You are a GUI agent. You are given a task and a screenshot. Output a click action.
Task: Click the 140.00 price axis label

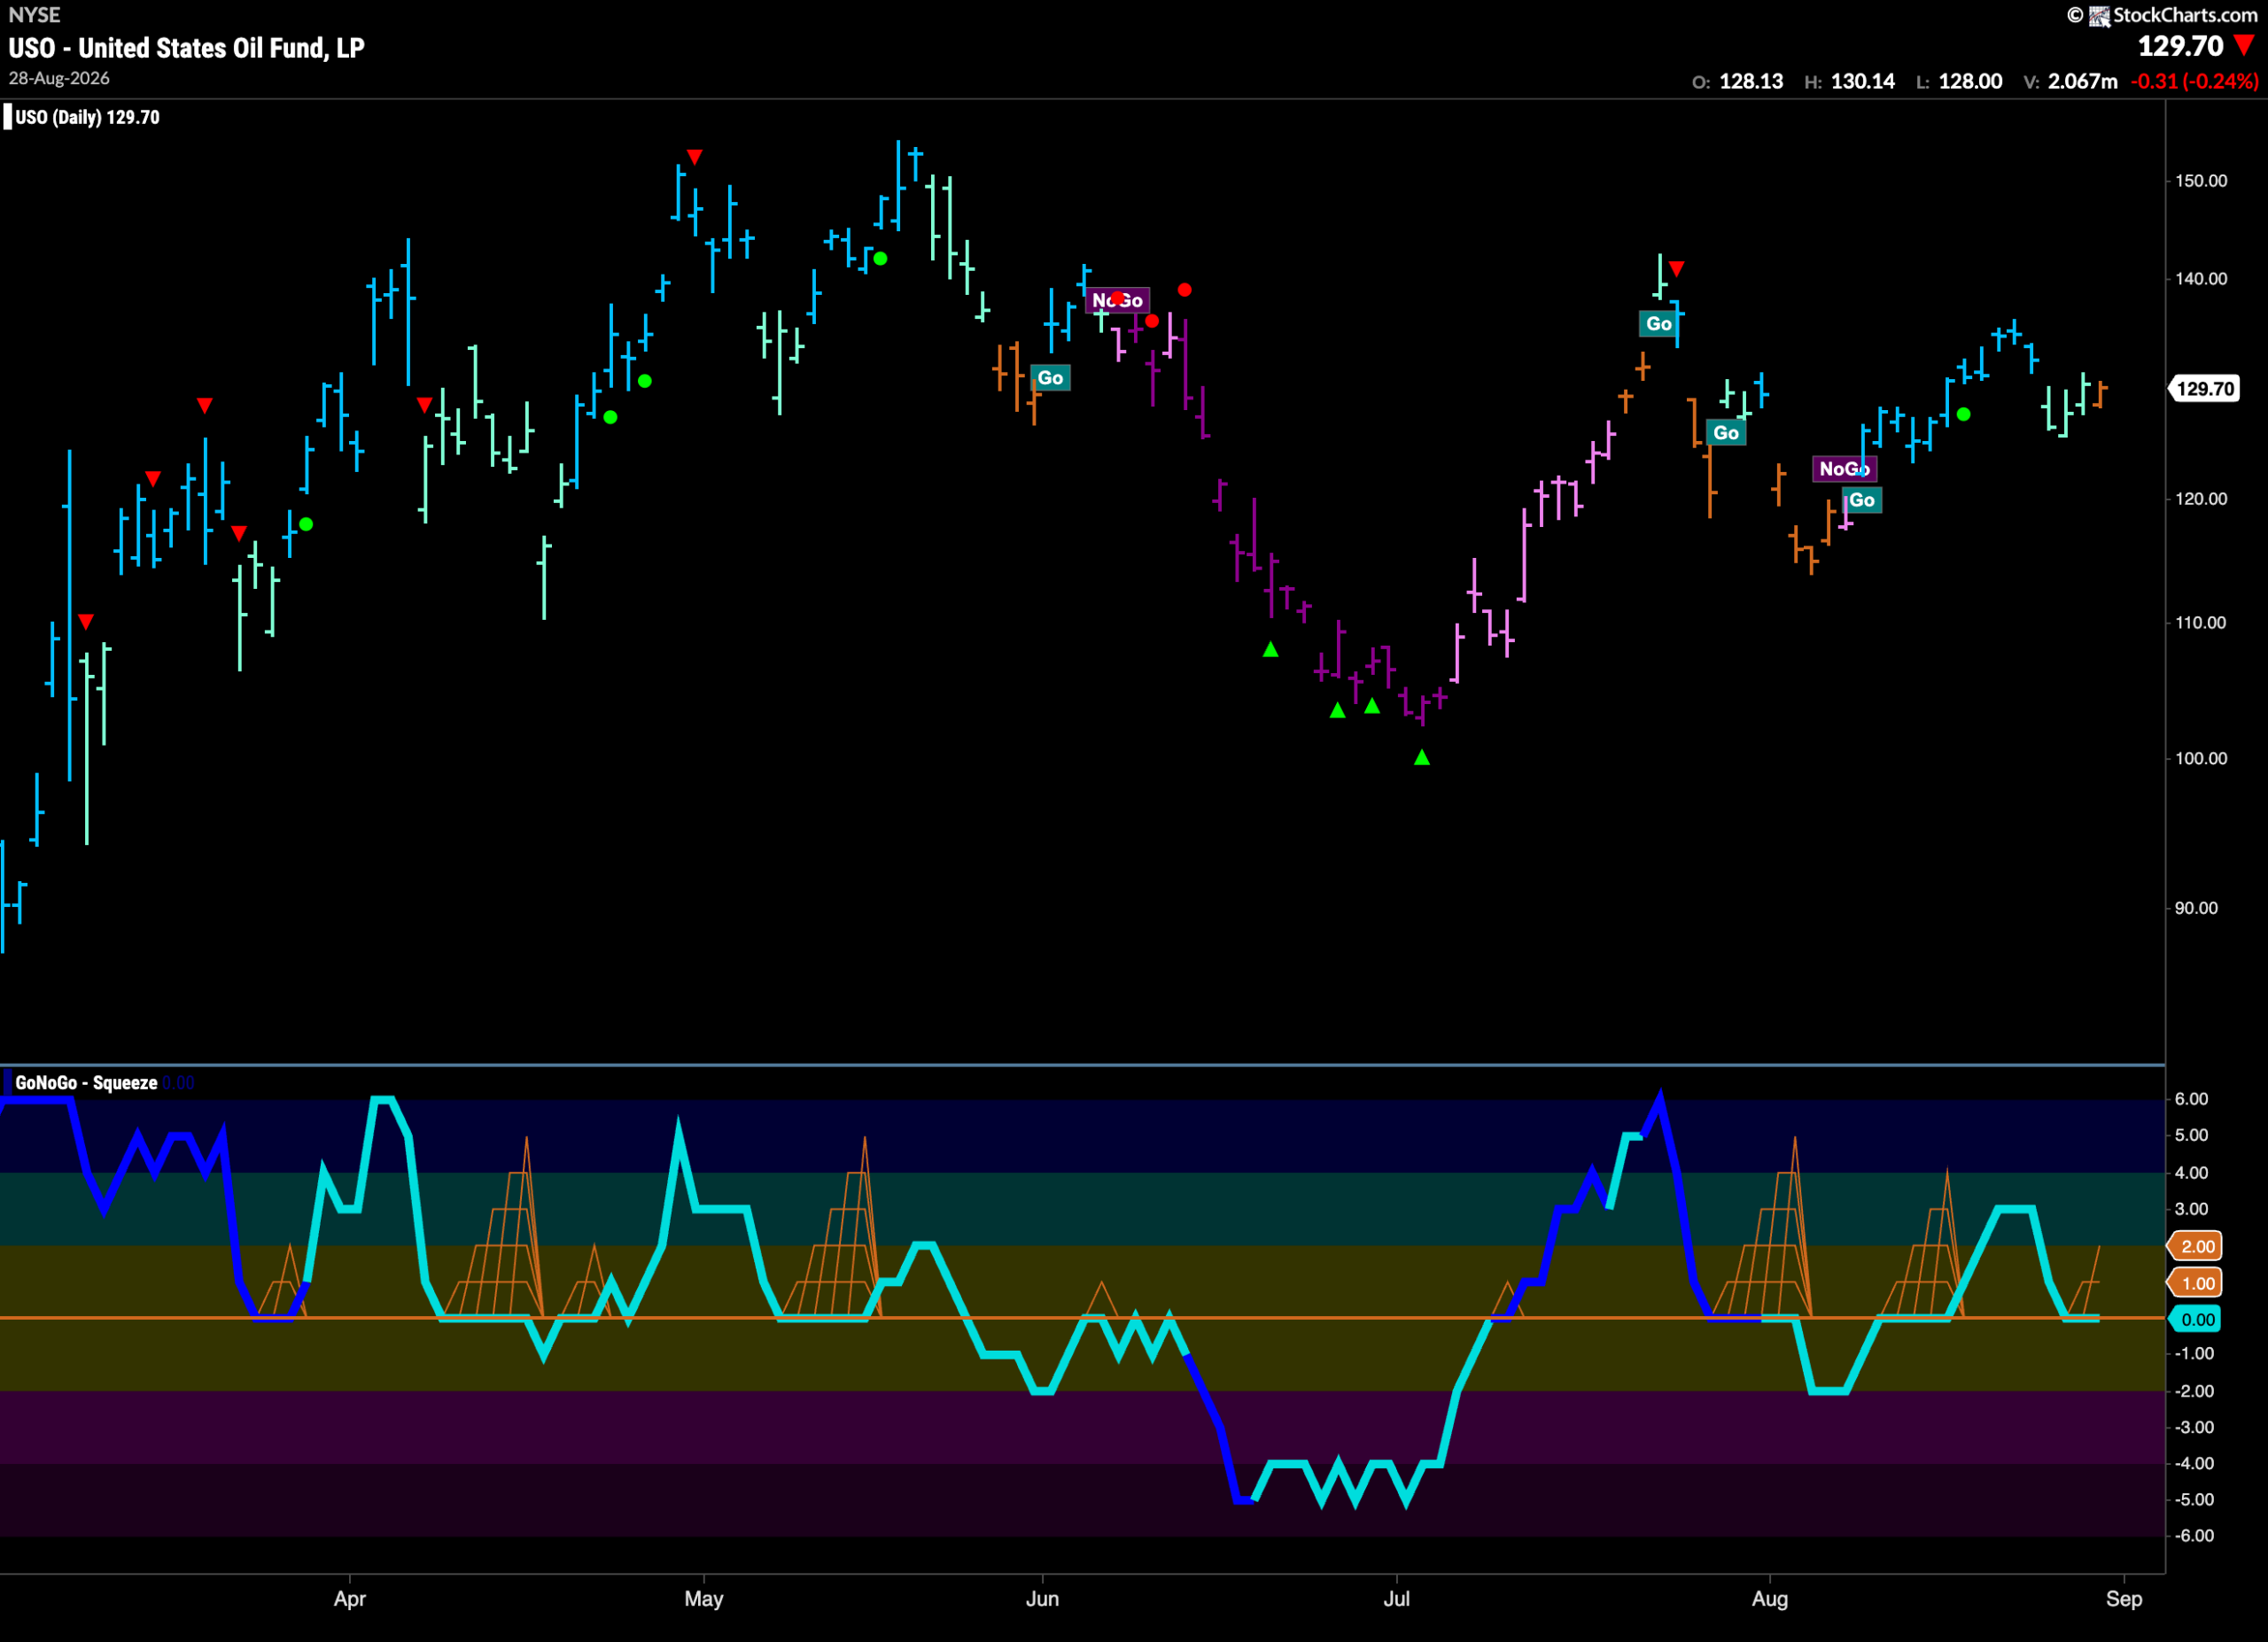(x=2201, y=279)
